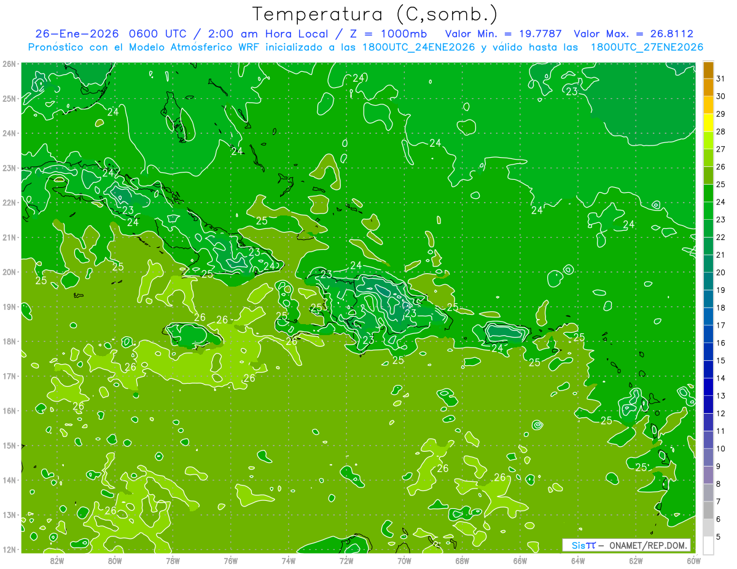
Task: Click the purple band between 9 and 10
Action: point(708,457)
